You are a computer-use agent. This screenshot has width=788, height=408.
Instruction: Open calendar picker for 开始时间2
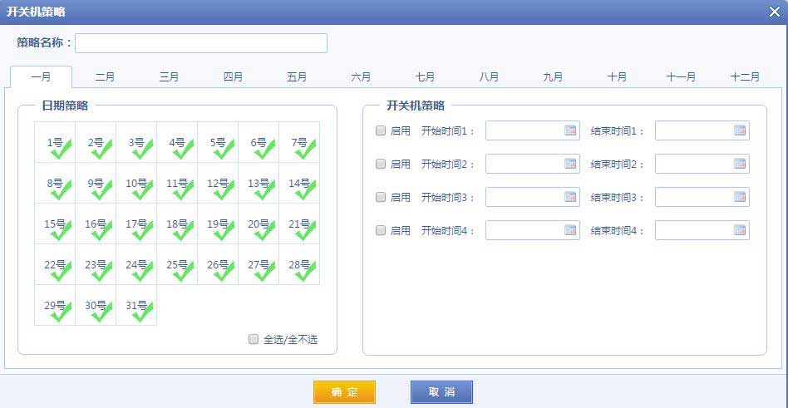coord(570,164)
